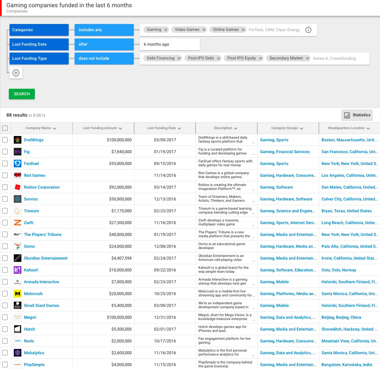Click the Hutch logo
Screen dimensions: 380x370
(17, 329)
